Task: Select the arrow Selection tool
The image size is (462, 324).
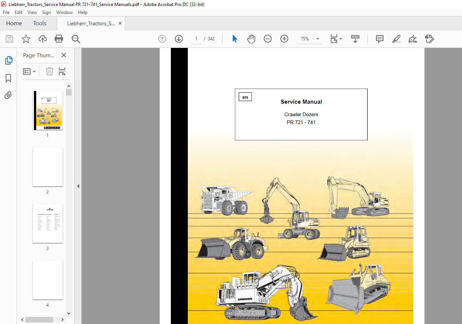Action: coord(235,39)
